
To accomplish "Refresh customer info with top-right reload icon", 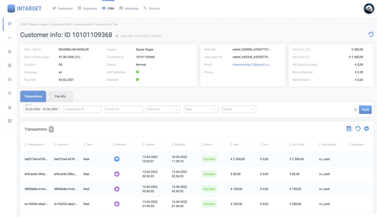I will click(371, 34).
